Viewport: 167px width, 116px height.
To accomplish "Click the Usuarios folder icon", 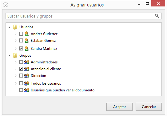I will tap(15, 27).
